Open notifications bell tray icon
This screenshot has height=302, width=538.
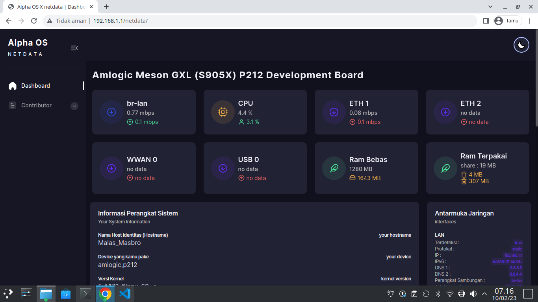(x=391, y=294)
